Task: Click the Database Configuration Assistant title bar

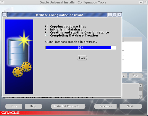Action: point(57,15)
